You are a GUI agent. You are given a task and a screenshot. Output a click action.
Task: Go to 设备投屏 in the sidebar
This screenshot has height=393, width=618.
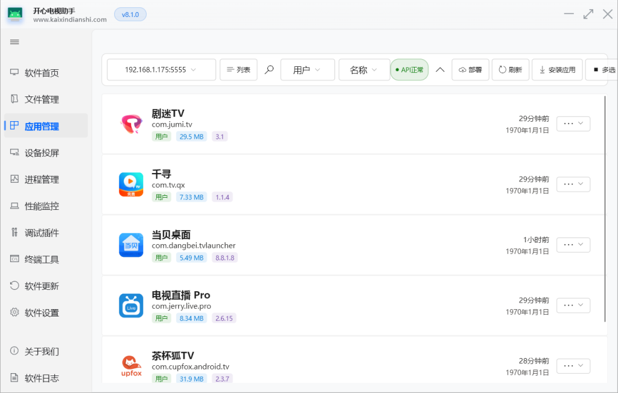click(42, 152)
